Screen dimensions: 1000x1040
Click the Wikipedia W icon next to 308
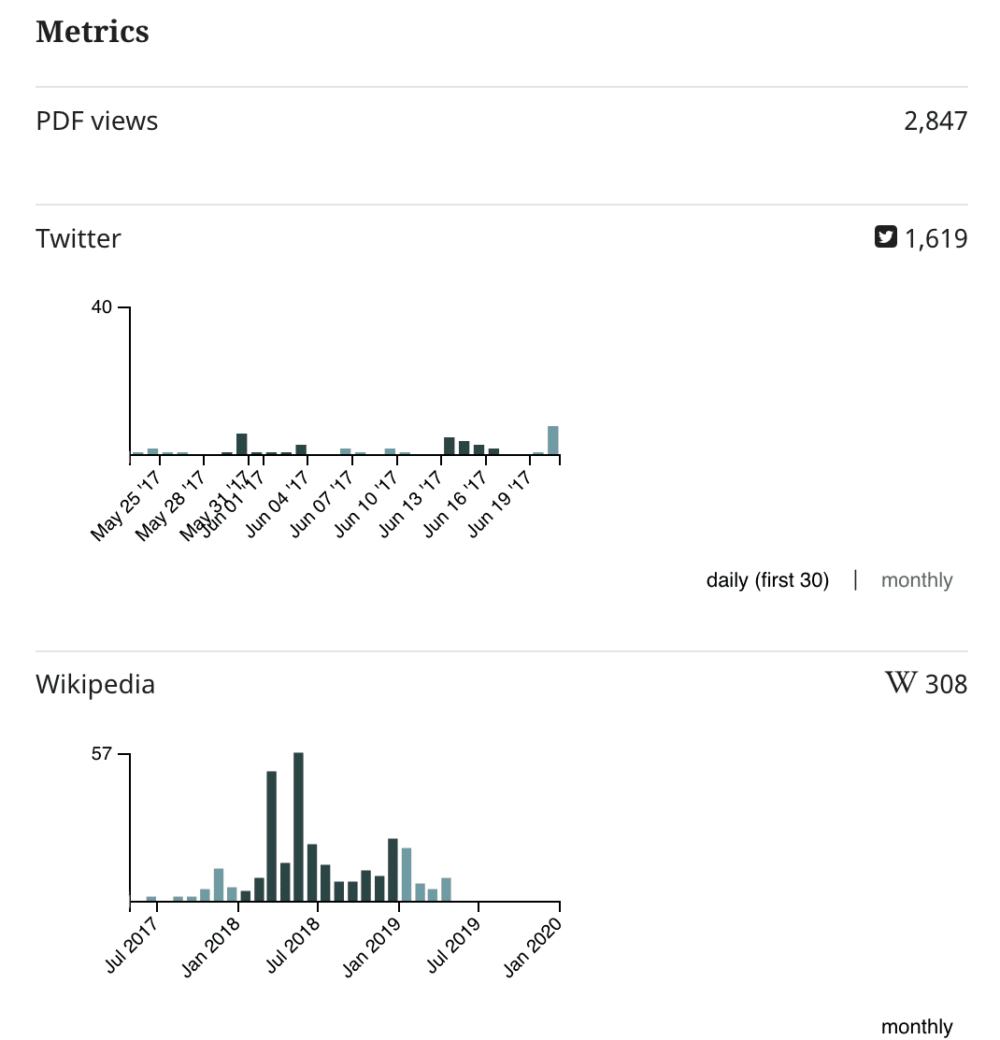click(x=900, y=683)
